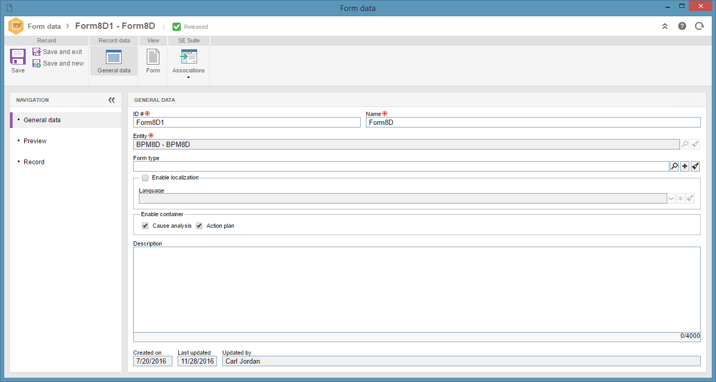Click the Language clear brush icon
Viewport: 716px width, 382px height.
[x=690, y=198]
